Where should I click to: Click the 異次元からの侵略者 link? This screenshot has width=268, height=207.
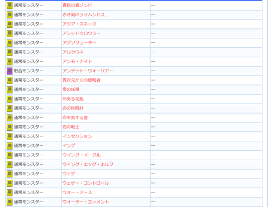pyautogui.click(x=82, y=80)
